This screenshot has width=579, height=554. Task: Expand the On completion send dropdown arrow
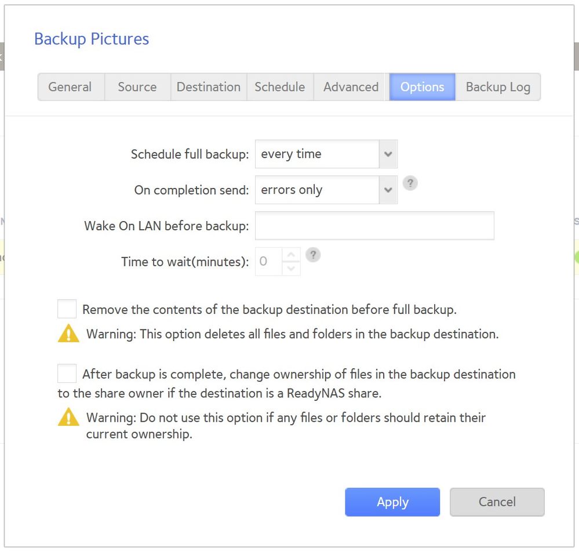(x=388, y=190)
